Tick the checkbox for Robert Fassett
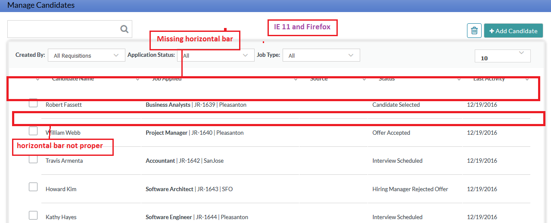551x223 pixels. [33, 103]
